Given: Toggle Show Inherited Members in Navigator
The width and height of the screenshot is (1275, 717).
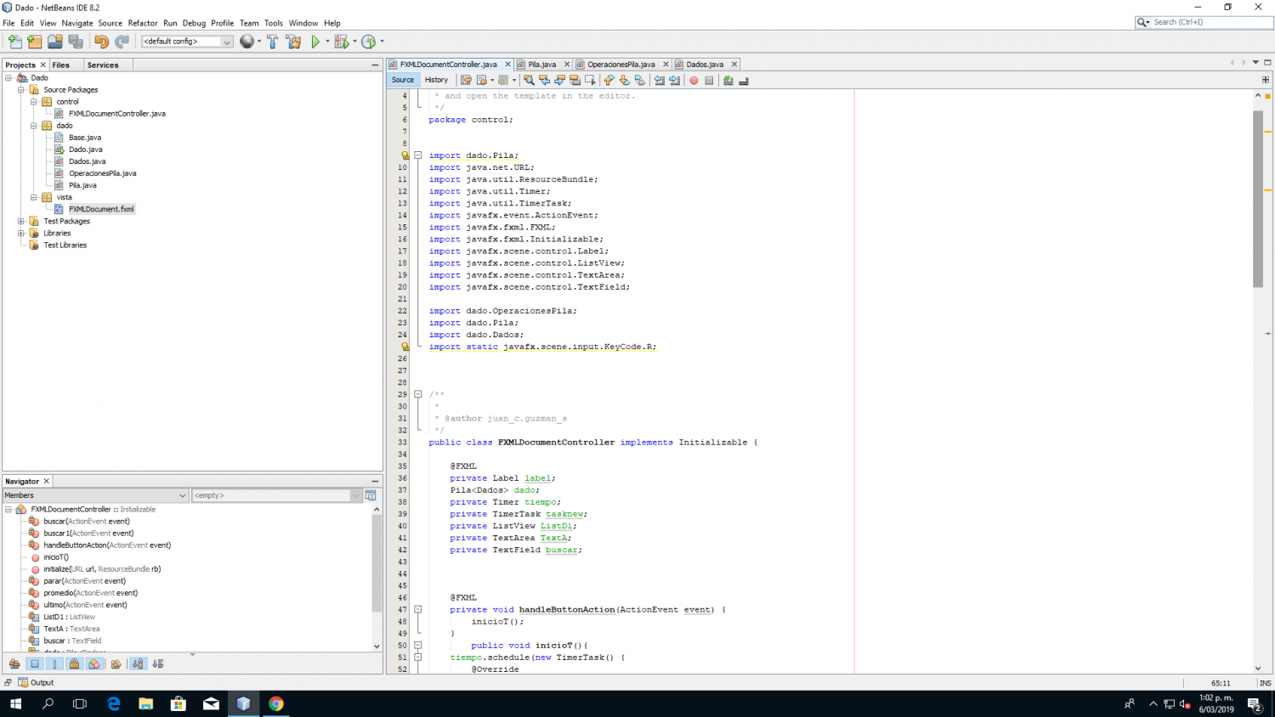Looking at the screenshot, I should click(x=14, y=664).
